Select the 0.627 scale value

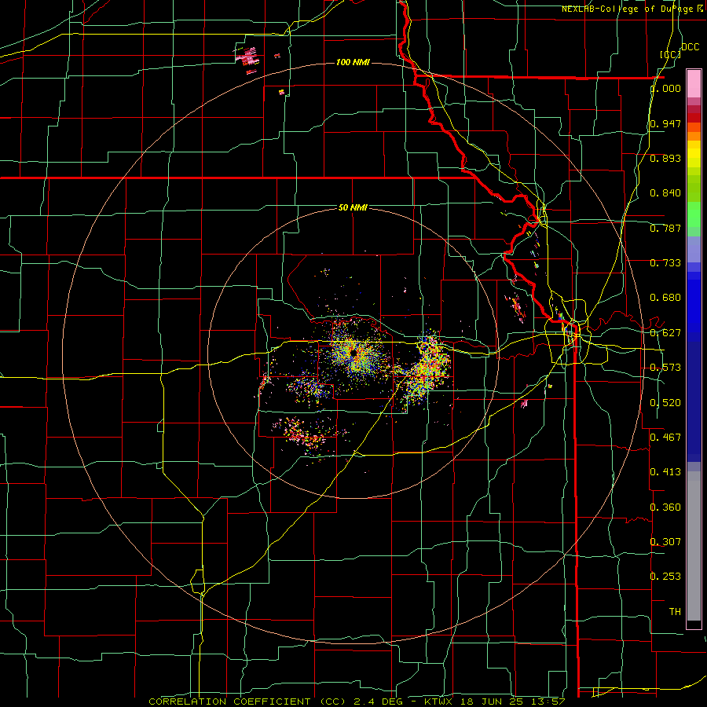(665, 333)
